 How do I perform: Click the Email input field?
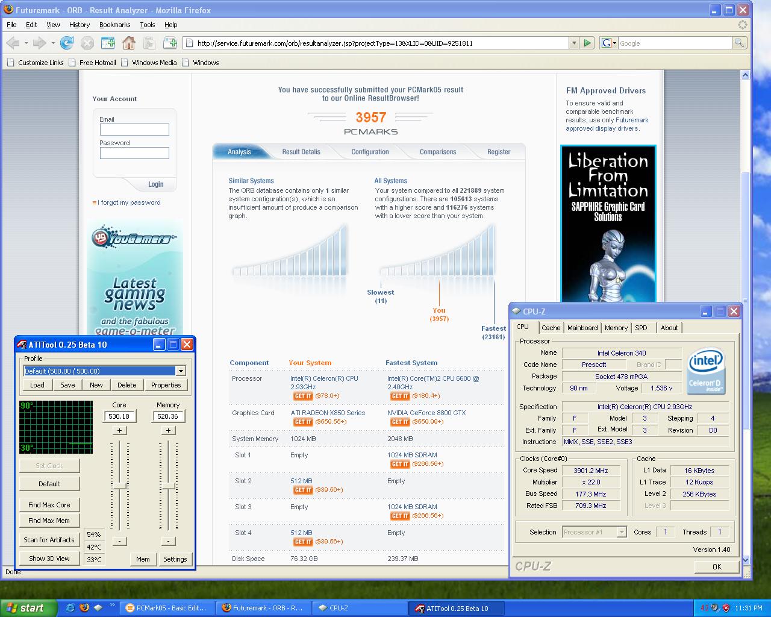[x=134, y=130]
